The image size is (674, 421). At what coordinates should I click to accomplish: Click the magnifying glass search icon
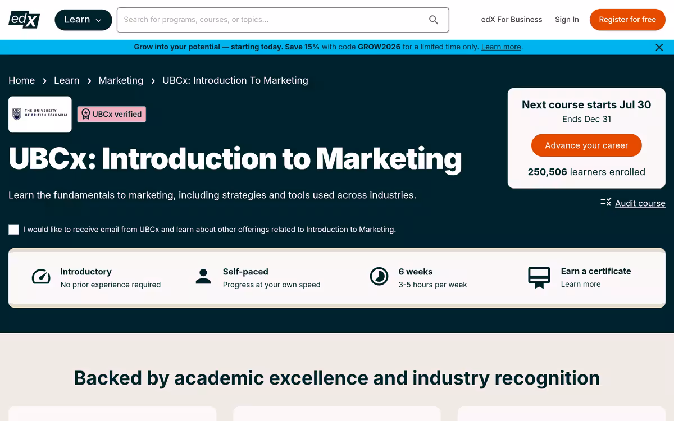[434, 20]
